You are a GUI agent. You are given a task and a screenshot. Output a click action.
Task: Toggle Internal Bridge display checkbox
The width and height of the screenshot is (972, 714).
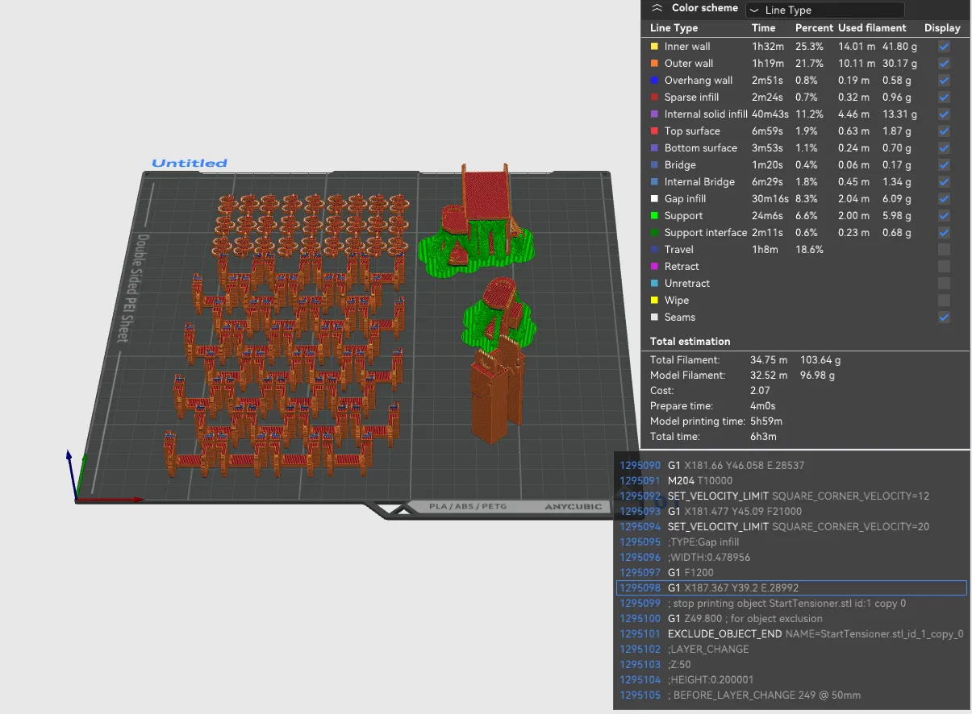(944, 181)
